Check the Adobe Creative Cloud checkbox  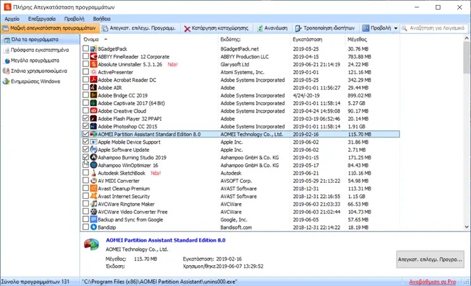[85, 111]
